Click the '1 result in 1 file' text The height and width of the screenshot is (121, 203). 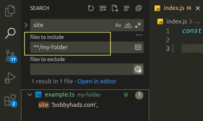click(x=52, y=81)
